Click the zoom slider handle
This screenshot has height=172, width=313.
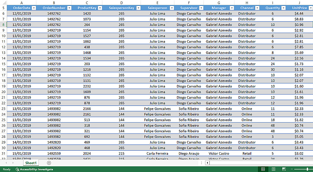pos(307,169)
